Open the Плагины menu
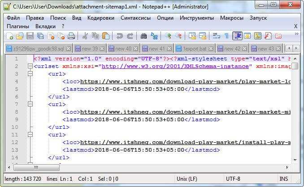Viewport: 304px width, 187px height. pos(18,26)
